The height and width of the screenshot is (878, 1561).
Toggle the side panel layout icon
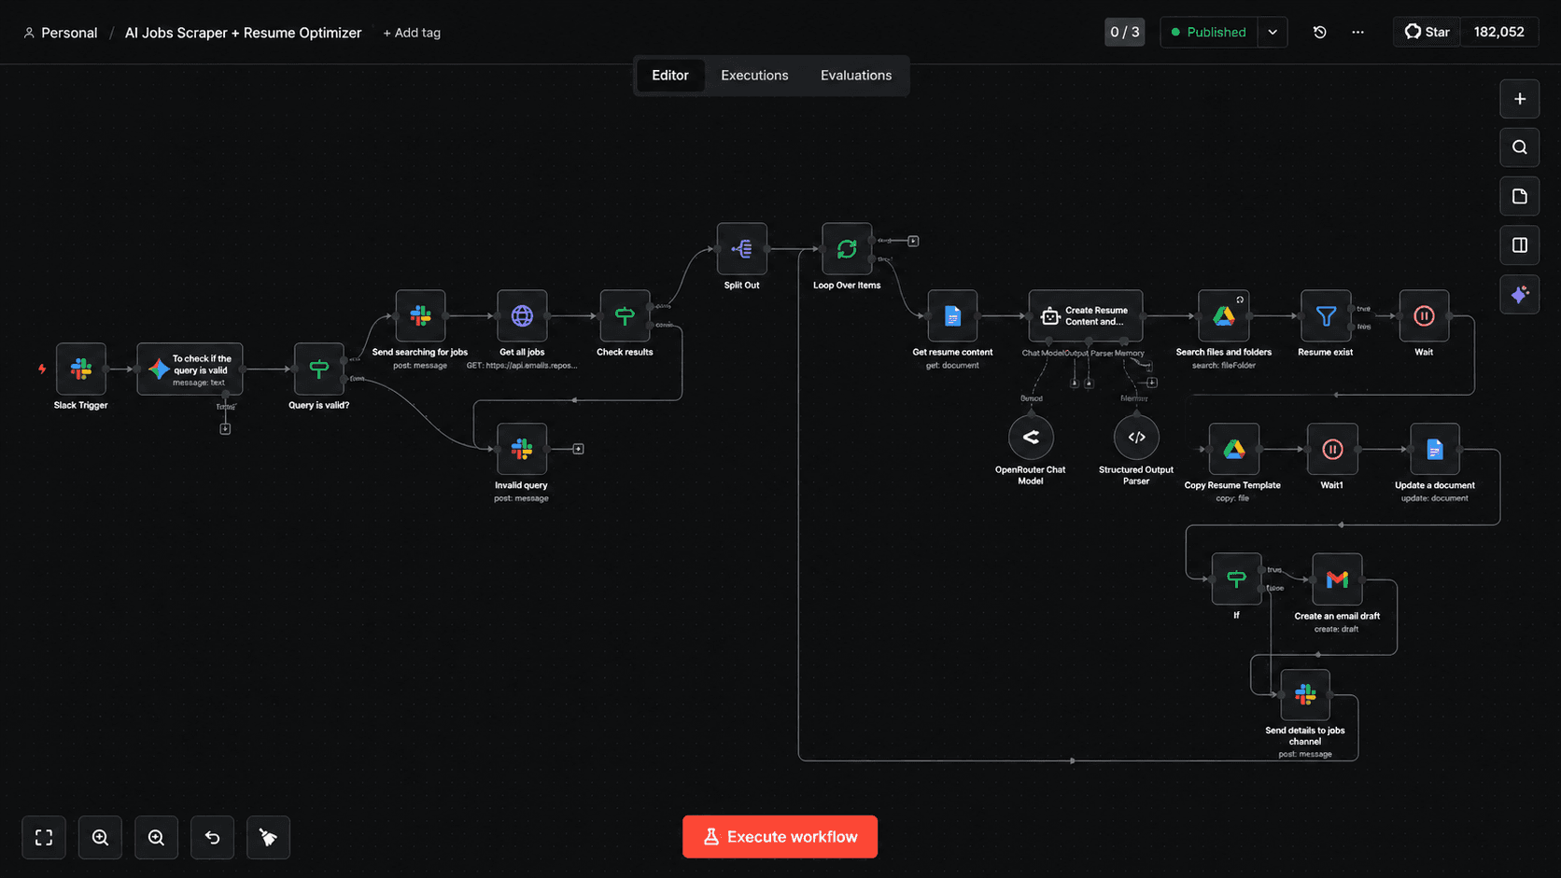click(1520, 245)
